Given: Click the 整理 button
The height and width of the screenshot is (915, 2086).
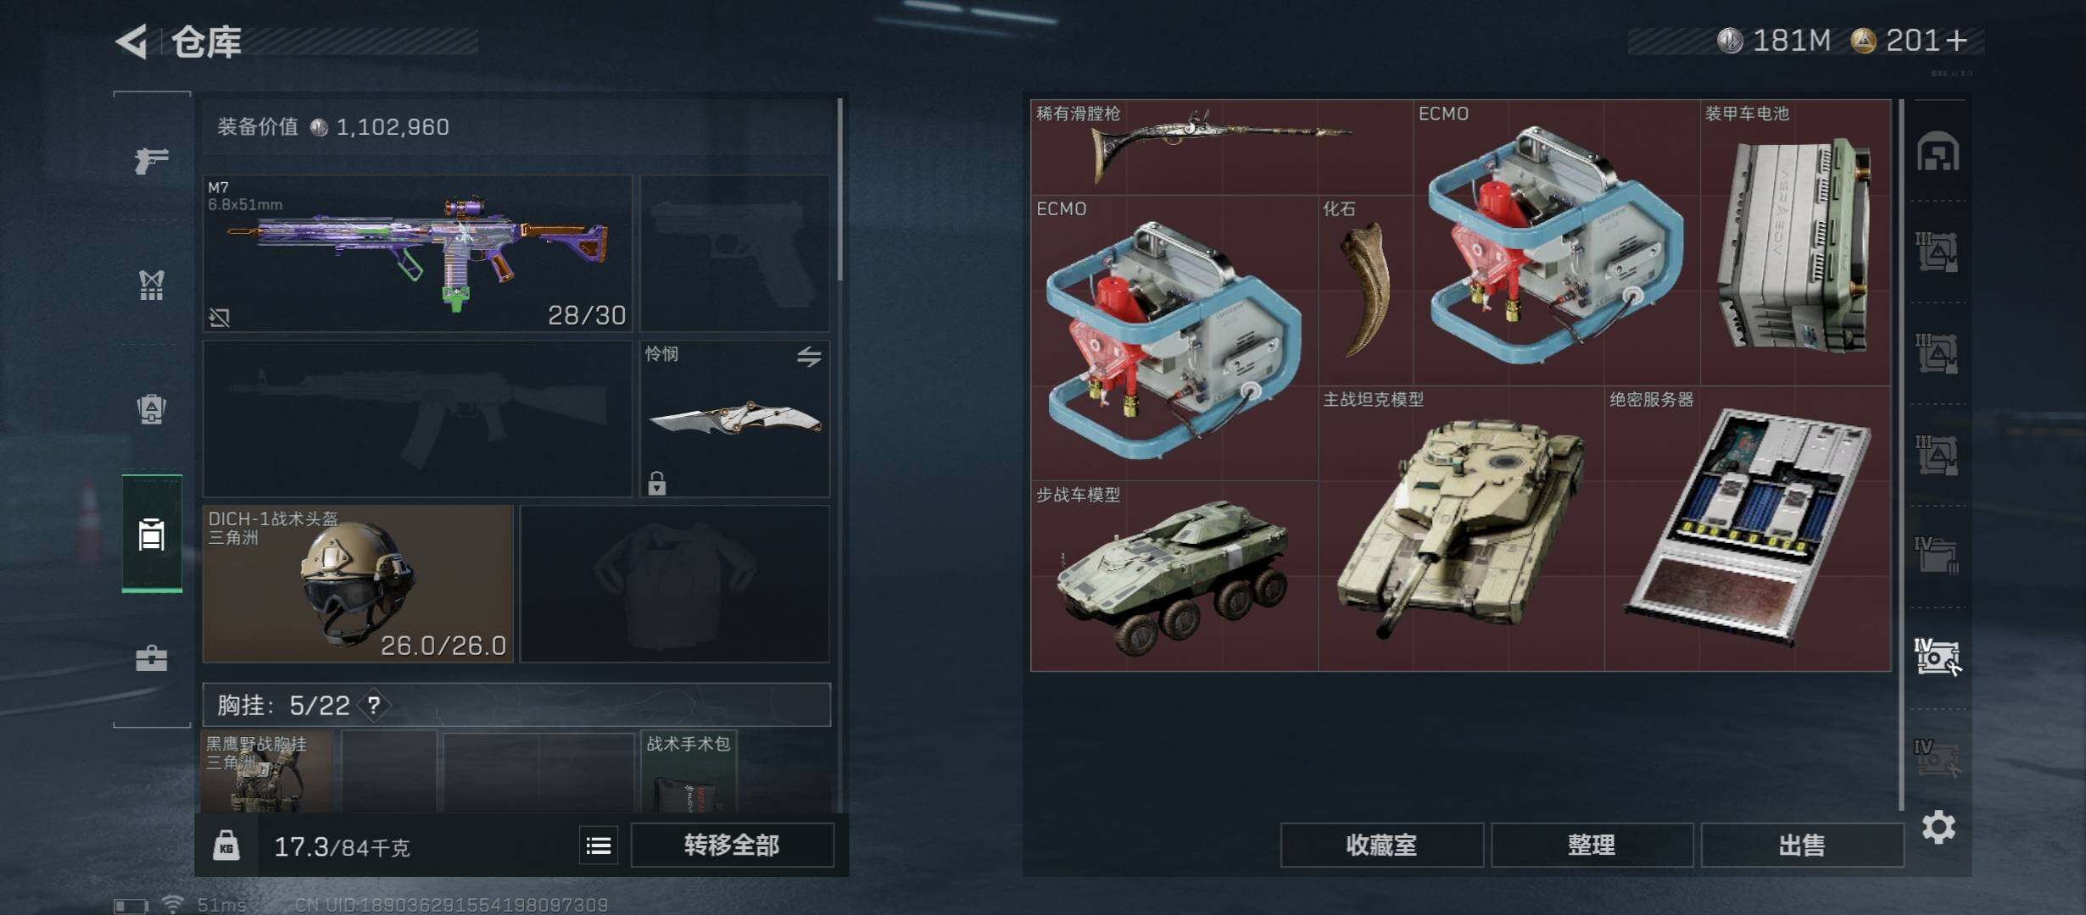Looking at the screenshot, I should pos(1592,846).
